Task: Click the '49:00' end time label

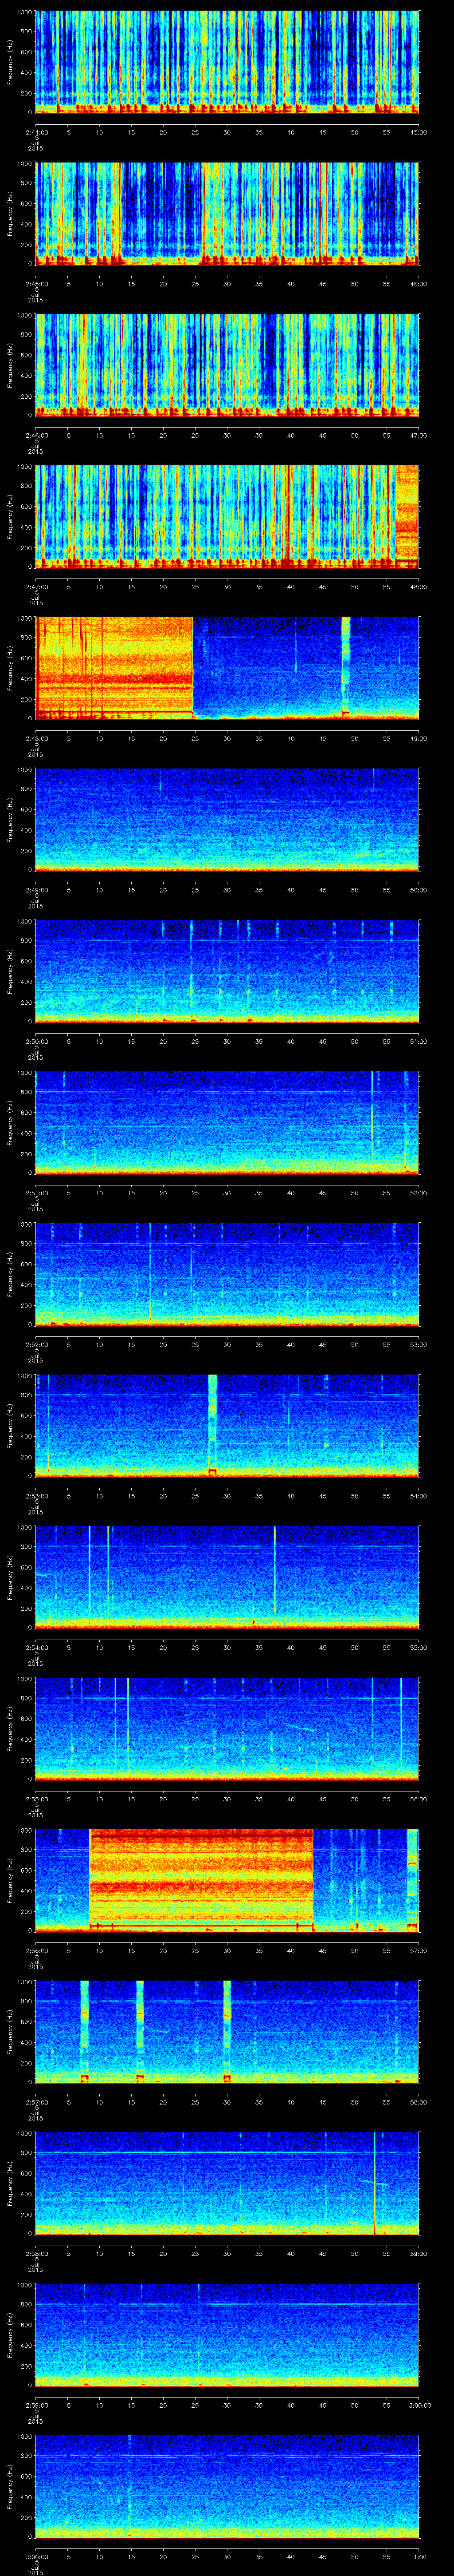Action: [419, 738]
